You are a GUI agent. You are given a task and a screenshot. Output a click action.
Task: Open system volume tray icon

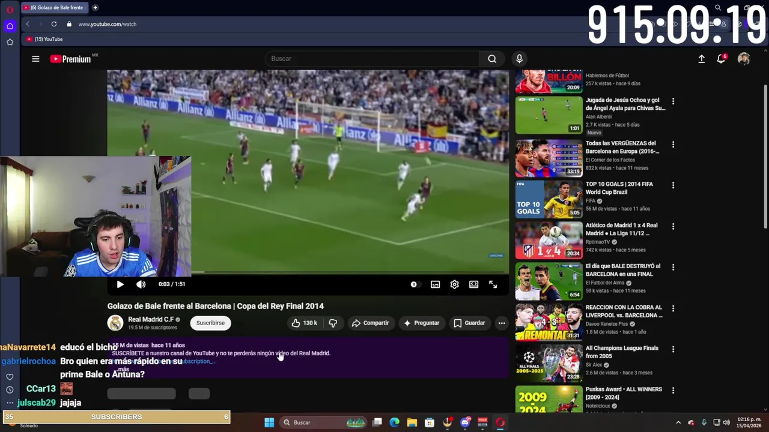coord(726,422)
